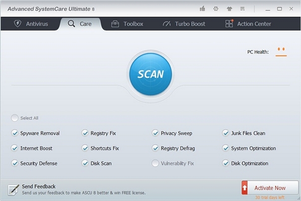301x201 pixels.
Task: Check the Select All checkbox
Action: pos(15,118)
